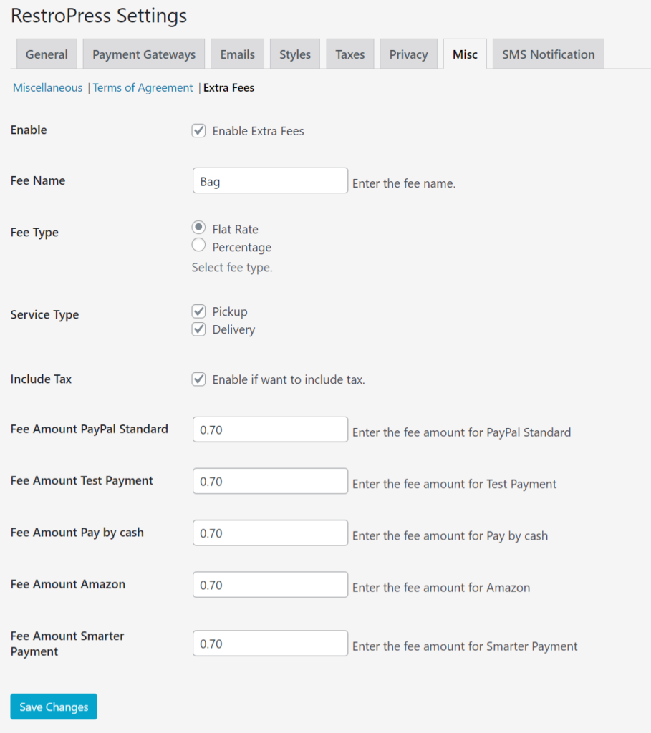Click the Miscellaneous sub-section link
Viewport: 651px width, 733px height.
click(x=48, y=88)
